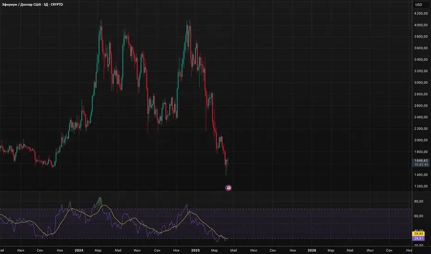The image size is (431, 254).
Task: Click the 3200,00 price scale label
Action: pyautogui.click(x=421, y=71)
